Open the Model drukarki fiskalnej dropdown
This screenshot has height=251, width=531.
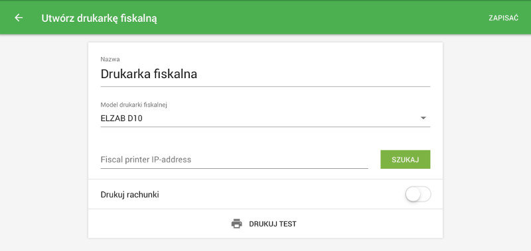[x=265, y=119]
